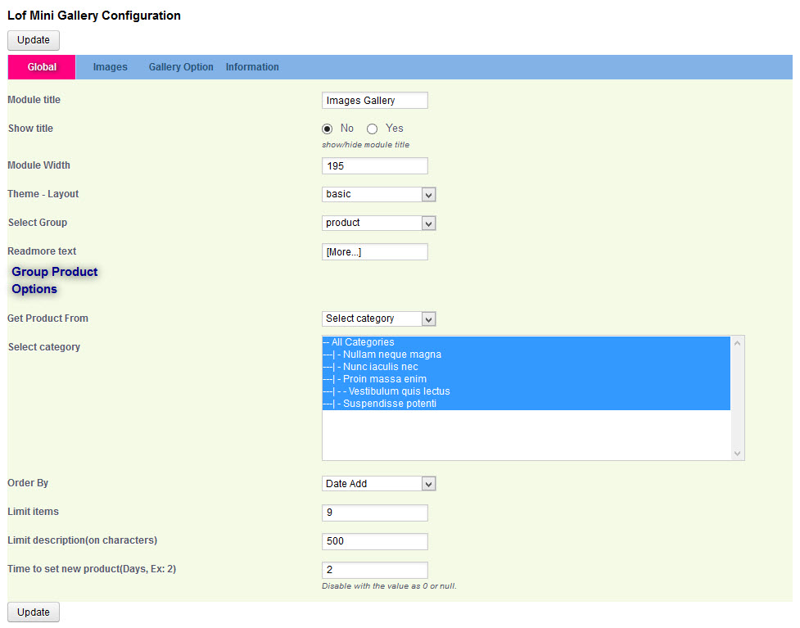The image size is (800, 628).
Task: Click the Limit items field
Action: point(374,513)
